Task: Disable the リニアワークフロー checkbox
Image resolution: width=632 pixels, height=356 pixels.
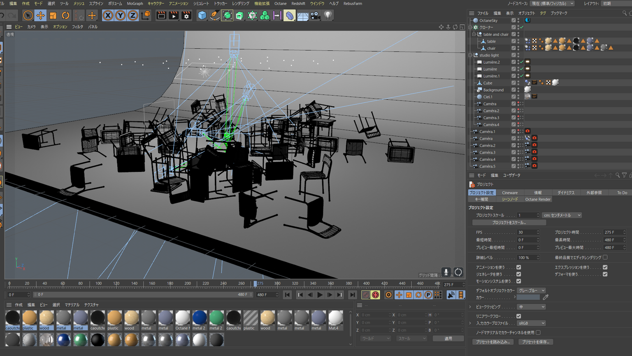Action: click(518, 316)
